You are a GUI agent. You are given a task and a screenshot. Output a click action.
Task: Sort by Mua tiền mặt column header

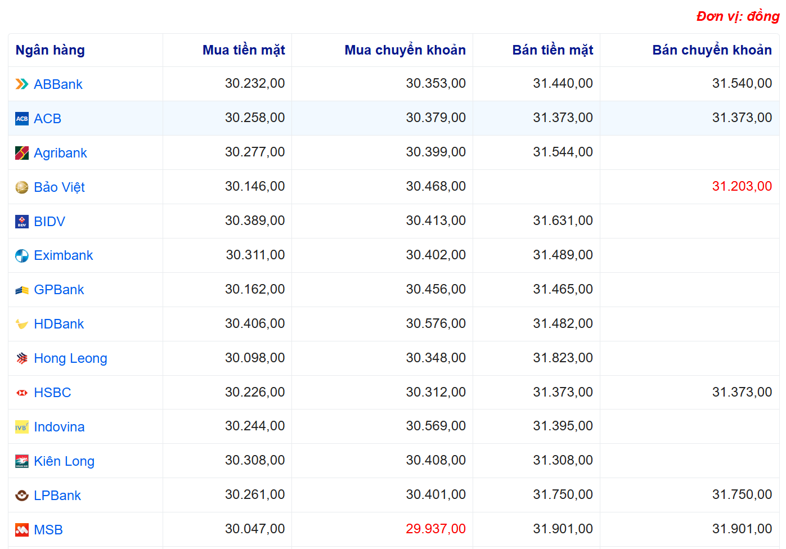(x=243, y=50)
